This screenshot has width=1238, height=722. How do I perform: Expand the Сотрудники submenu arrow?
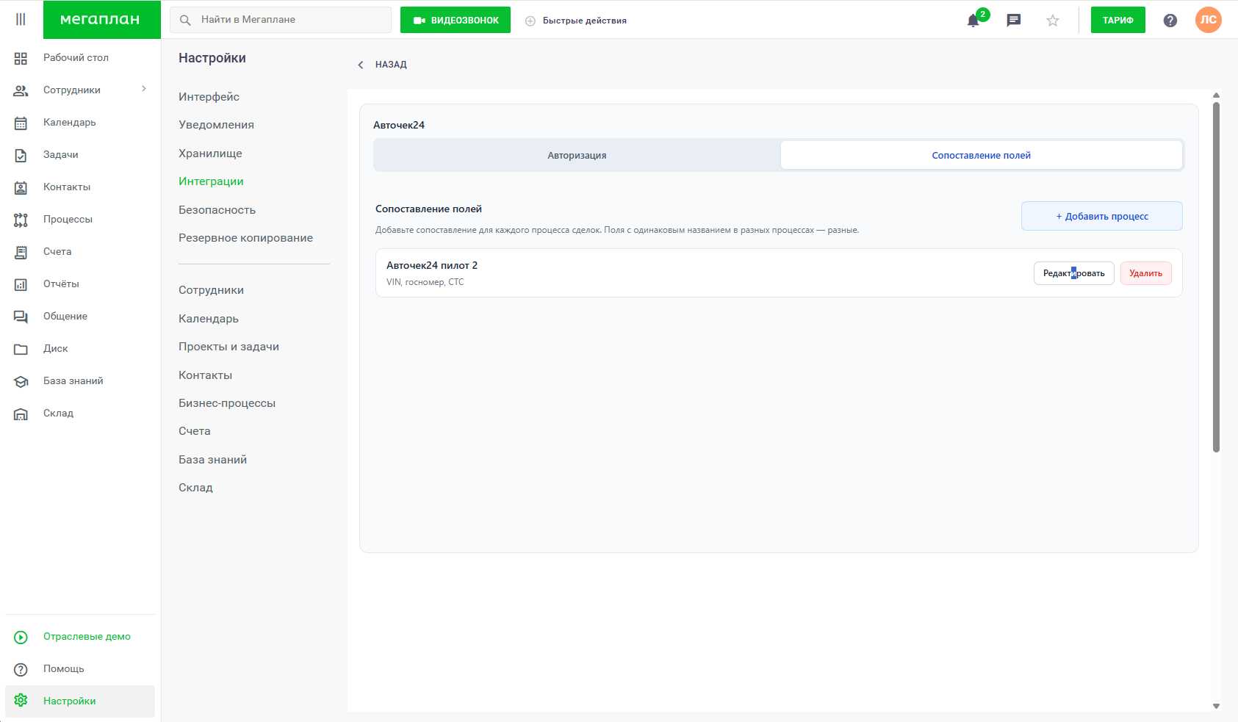[144, 89]
